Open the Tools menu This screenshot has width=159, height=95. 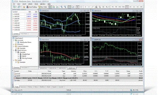(x=36, y=4)
